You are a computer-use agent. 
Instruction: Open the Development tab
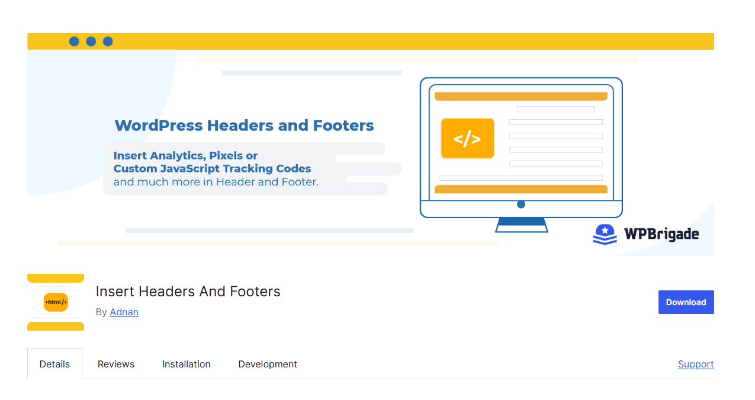pyautogui.click(x=267, y=364)
